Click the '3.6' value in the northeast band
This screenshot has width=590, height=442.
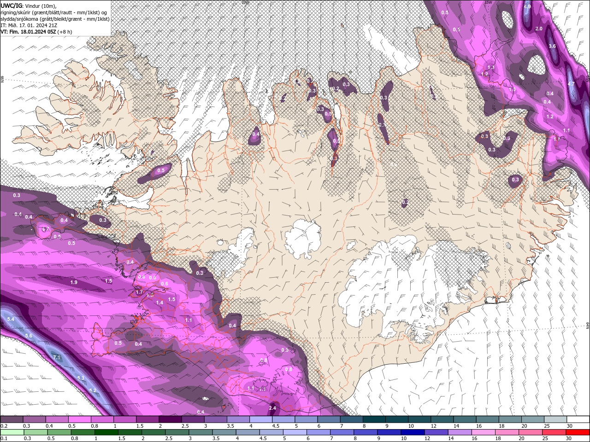(552, 46)
